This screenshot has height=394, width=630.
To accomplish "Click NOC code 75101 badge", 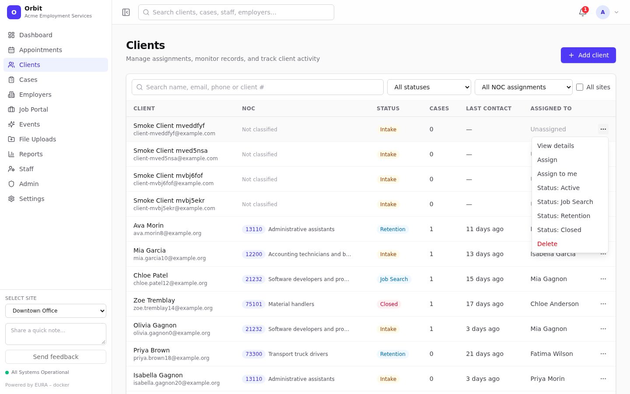I will [x=254, y=304].
